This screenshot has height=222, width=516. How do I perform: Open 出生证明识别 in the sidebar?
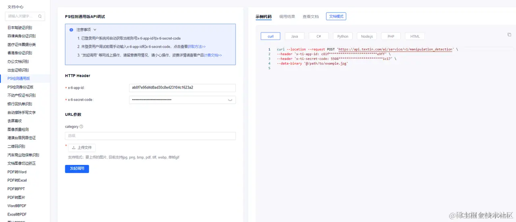(18, 70)
